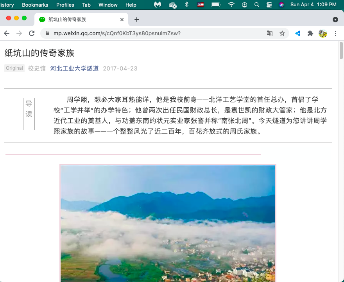This screenshot has height=282, width=344.
Task: Open the Chrome three-dot menu
Action: [x=336, y=33]
